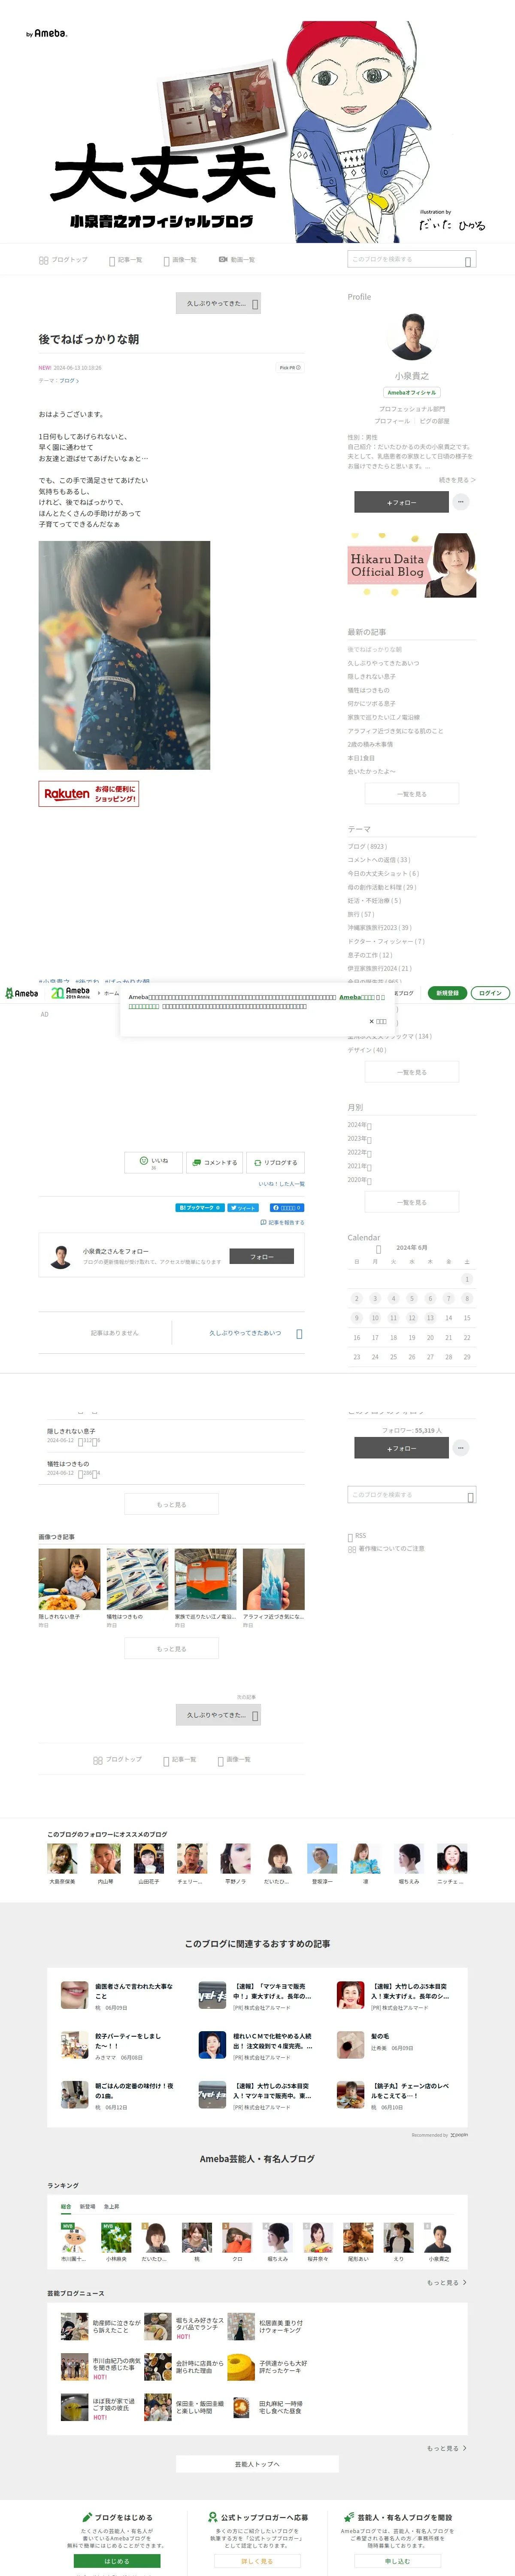This screenshot has width=515, height=2576.
Task: Open 動画一覧 in the top blog navigation
Action: 237,260
